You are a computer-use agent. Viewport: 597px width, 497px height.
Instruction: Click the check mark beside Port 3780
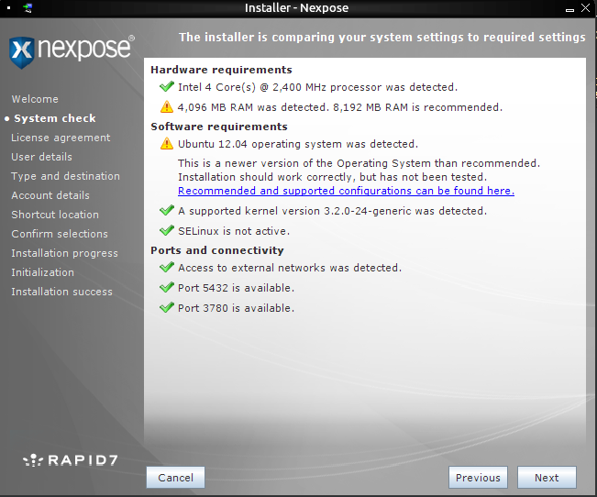pyautogui.click(x=166, y=308)
